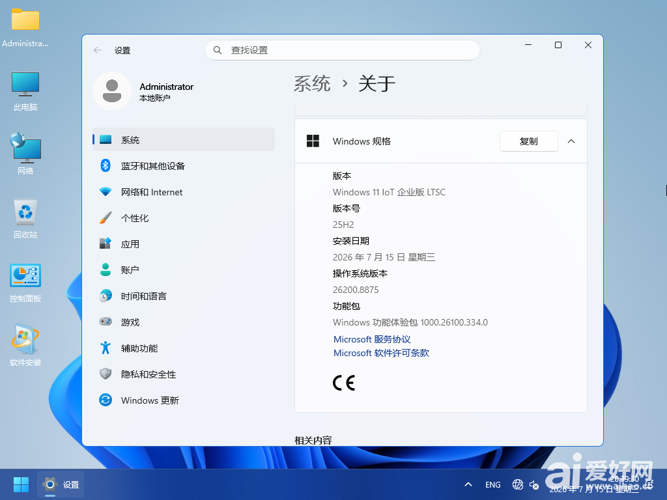The image size is (667, 500).
Task: Click the Administrator account avatar
Action: click(112, 91)
